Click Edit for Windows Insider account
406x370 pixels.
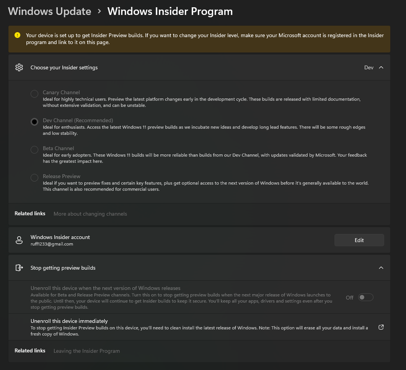click(359, 240)
